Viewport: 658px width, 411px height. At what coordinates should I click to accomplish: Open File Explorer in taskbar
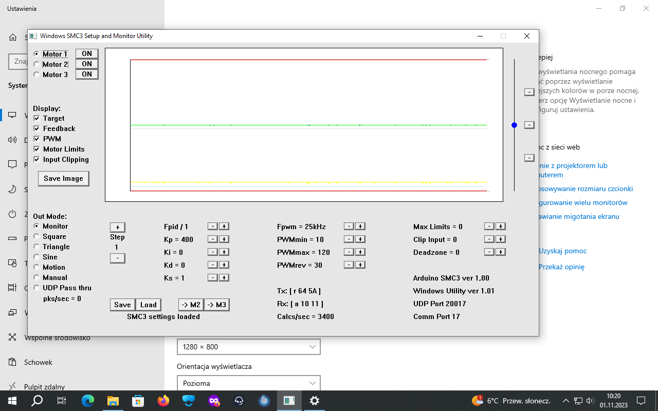pyautogui.click(x=113, y=401)
